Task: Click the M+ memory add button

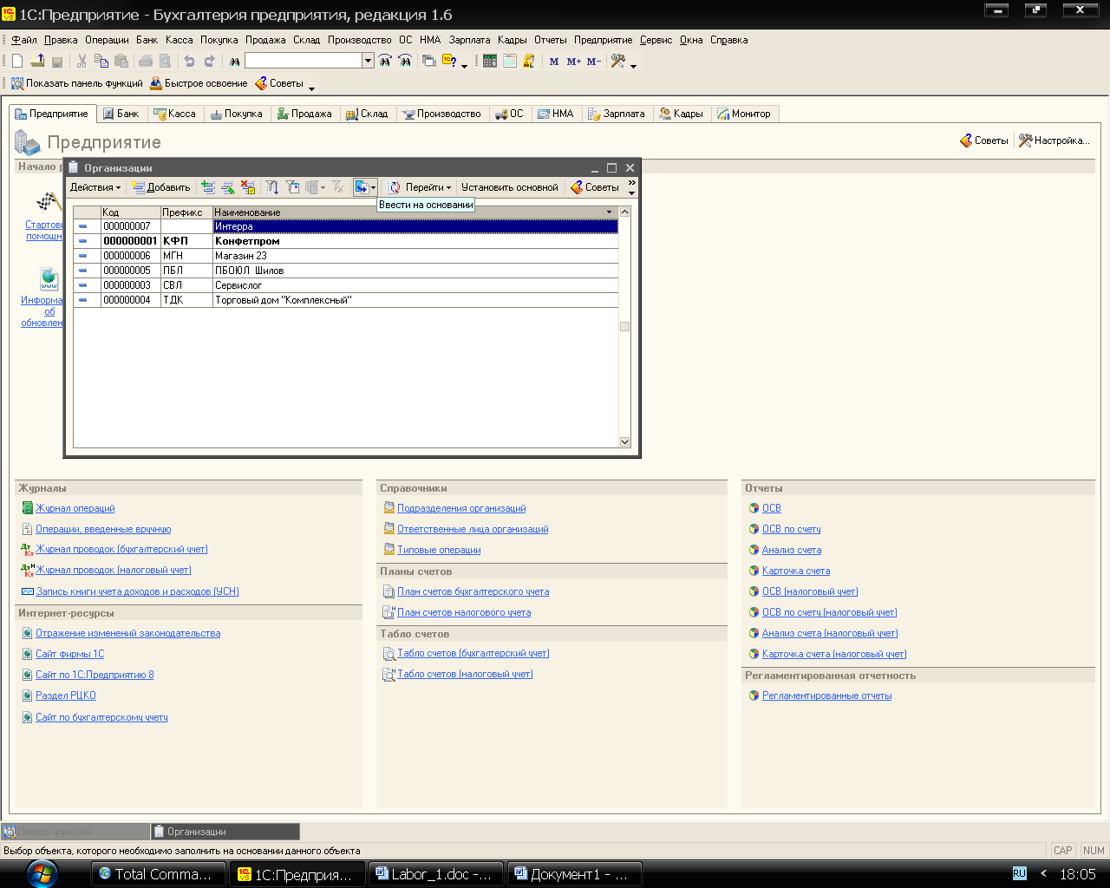Action: 573,62
